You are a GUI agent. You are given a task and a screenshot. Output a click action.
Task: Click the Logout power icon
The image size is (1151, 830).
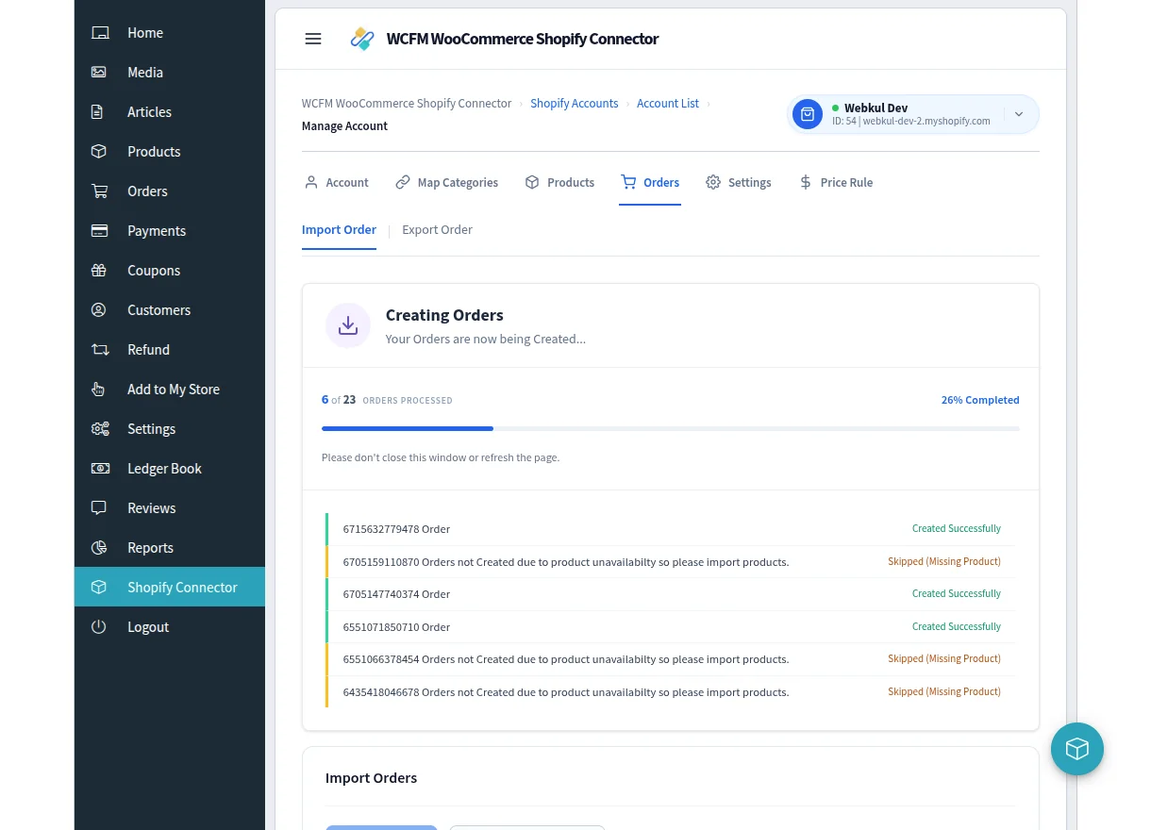(99, 627)
